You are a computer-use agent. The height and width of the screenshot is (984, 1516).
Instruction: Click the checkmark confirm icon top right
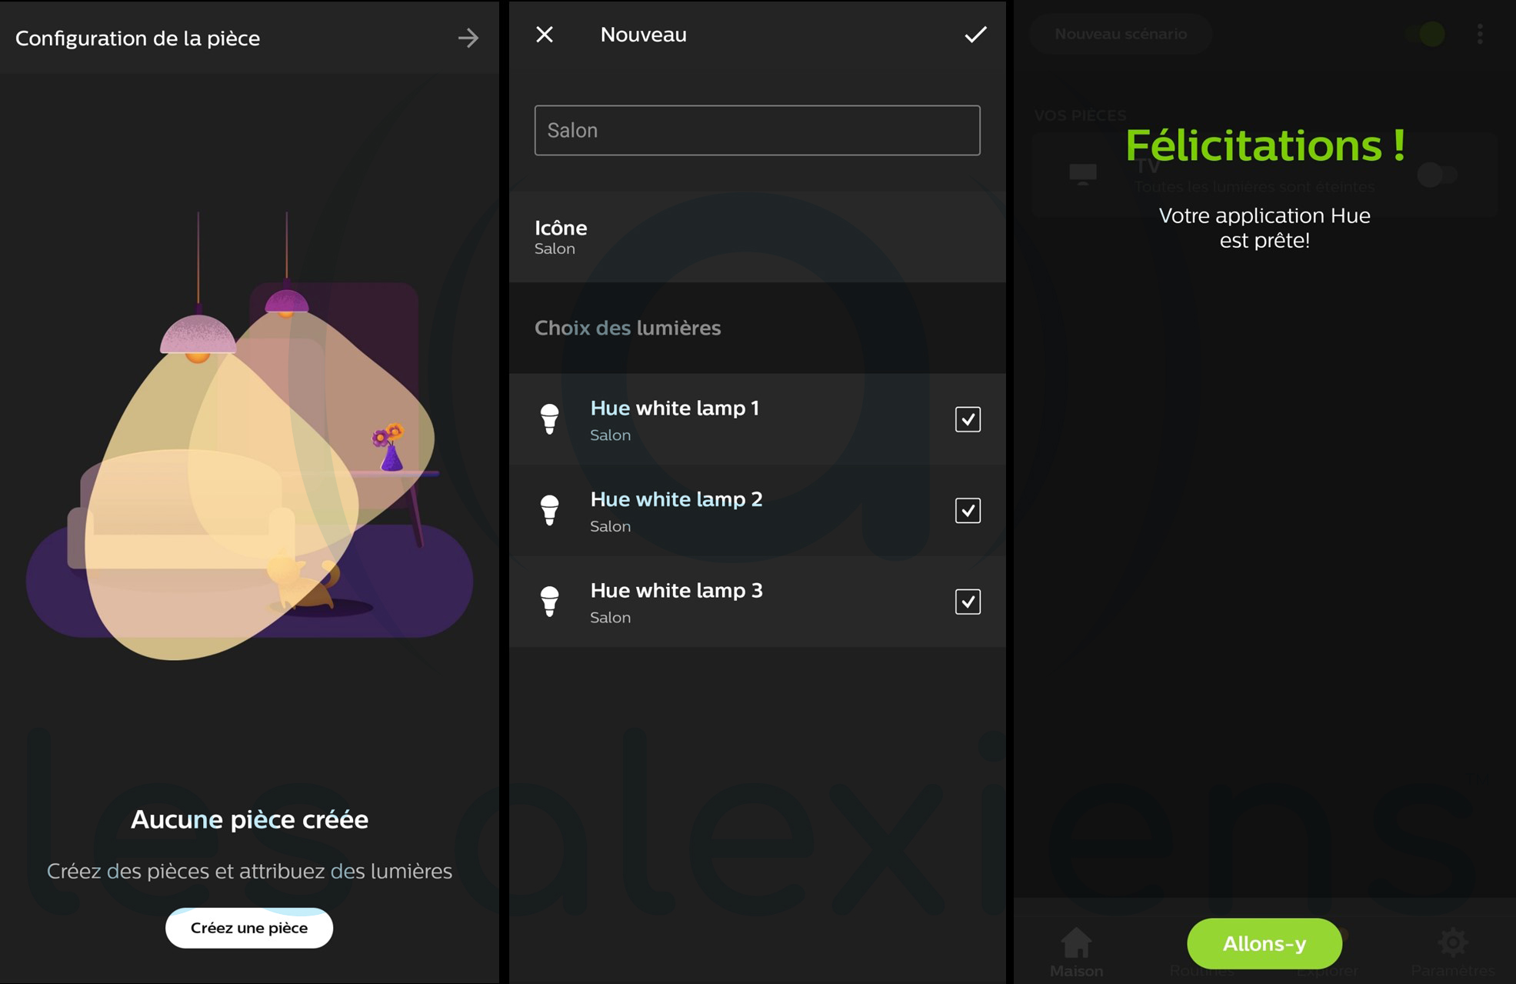[x=971, y=35]
